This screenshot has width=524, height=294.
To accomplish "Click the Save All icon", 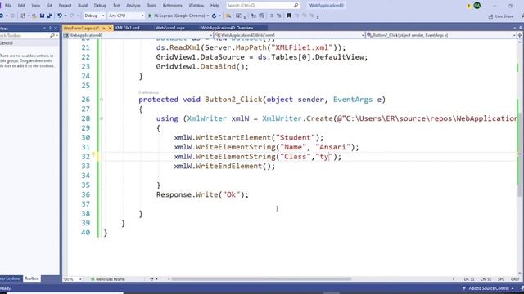I will [49, 16].
